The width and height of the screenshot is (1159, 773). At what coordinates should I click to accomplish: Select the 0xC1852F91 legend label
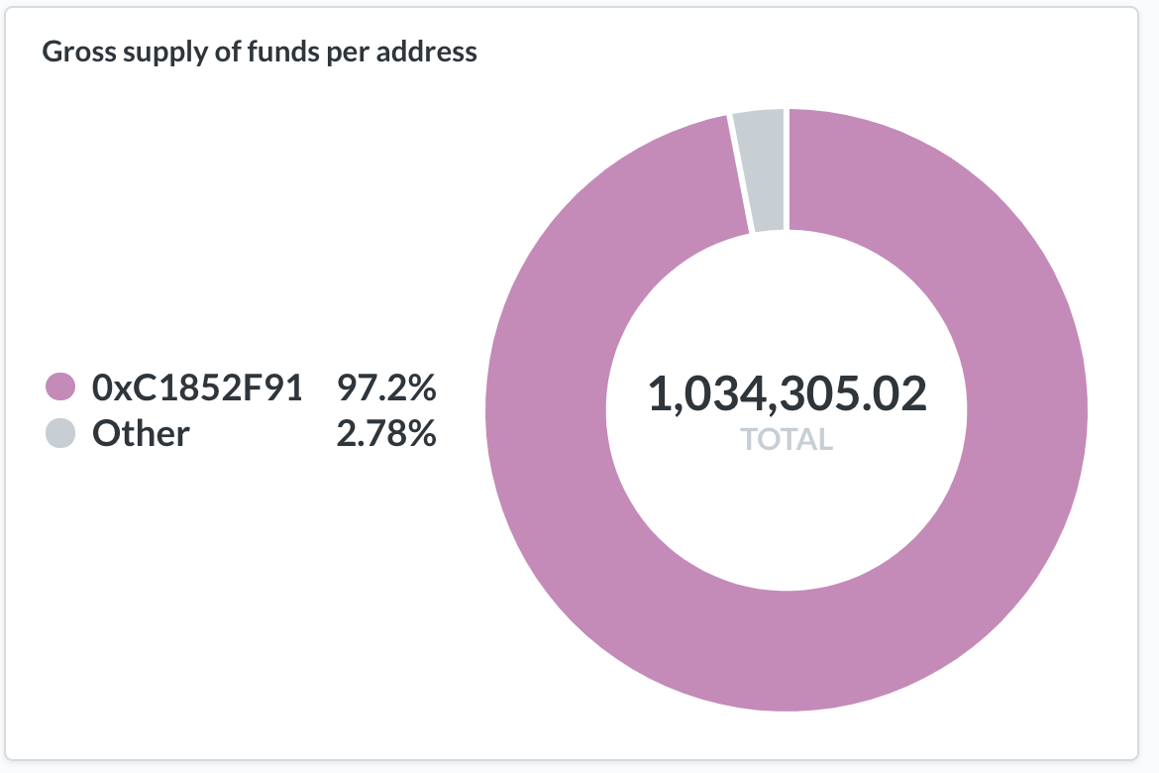tap(197, 387)
